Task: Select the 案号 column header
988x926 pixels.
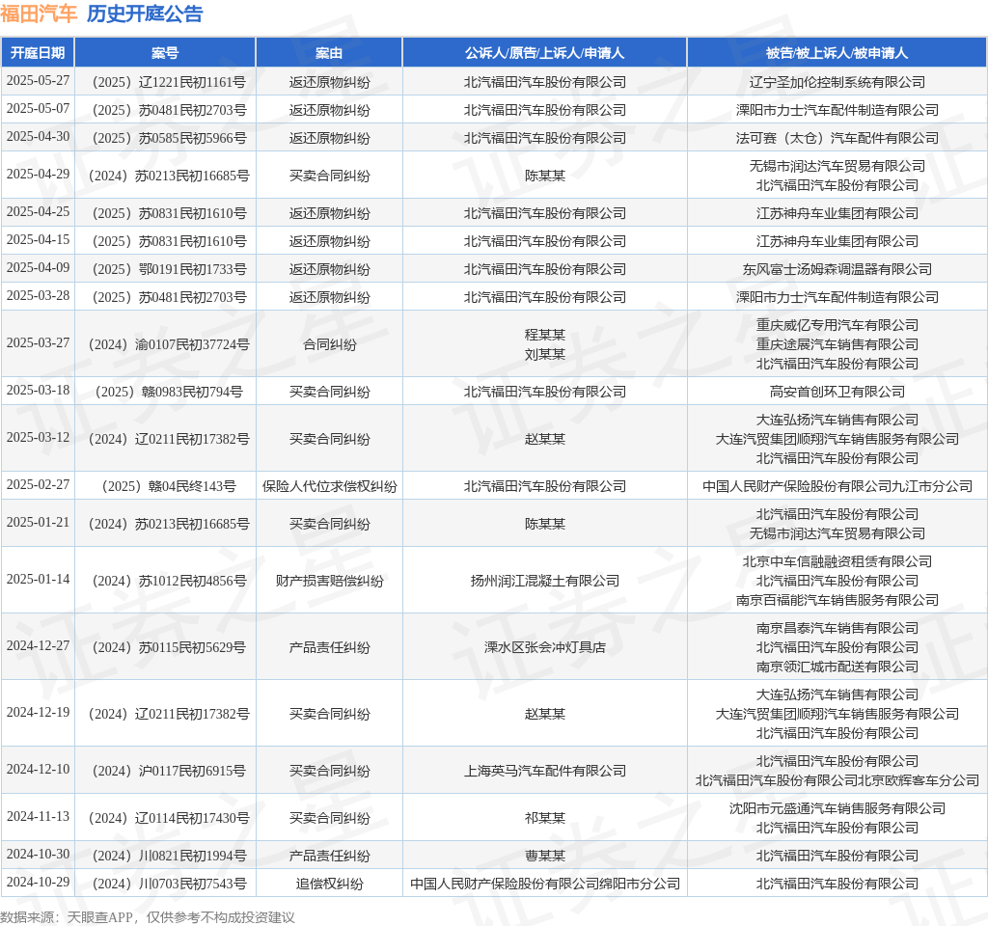Action: [165, 53]
